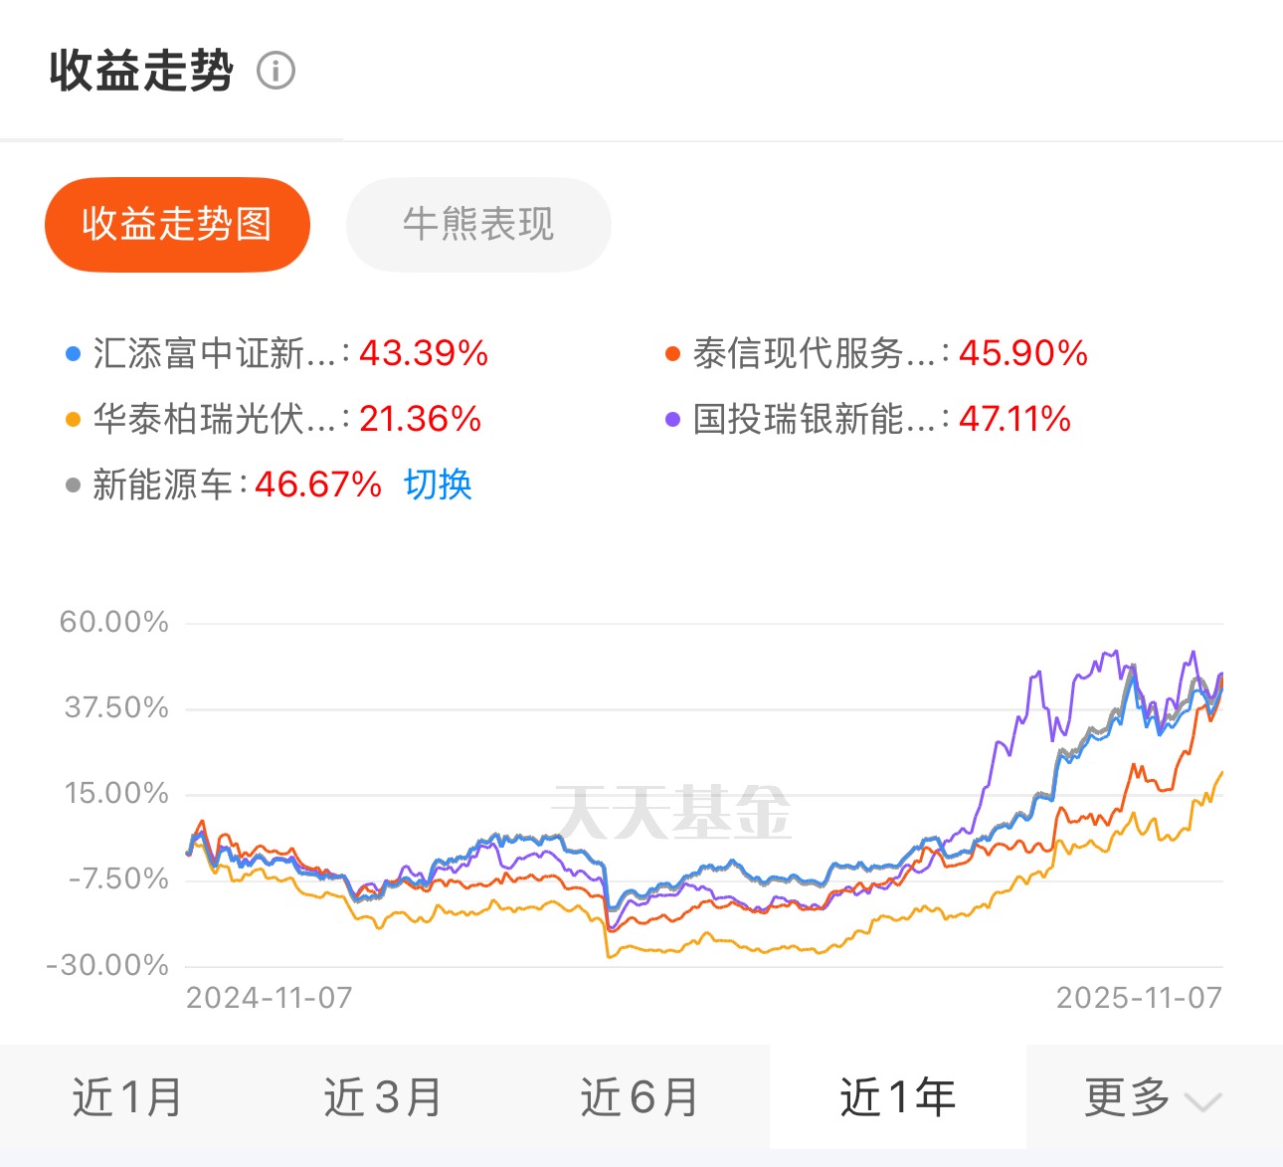Click the chevron arrow beside 更多
Image resolution: width=1283 pixels, height=1167 pixels.
point(1202,1101)
